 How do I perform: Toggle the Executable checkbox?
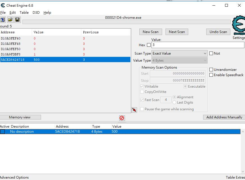coord(185,87)
